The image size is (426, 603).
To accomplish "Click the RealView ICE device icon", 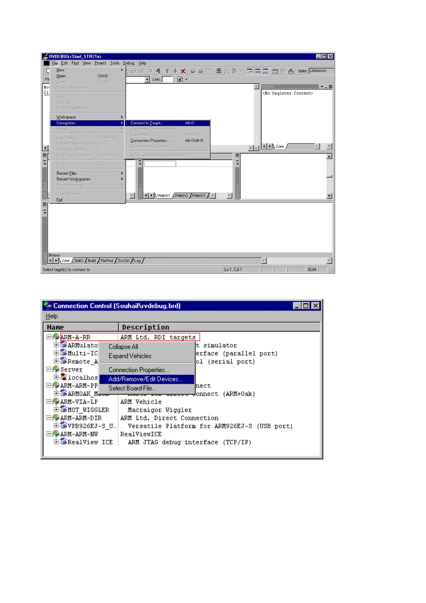I will (x=63, y=442).
